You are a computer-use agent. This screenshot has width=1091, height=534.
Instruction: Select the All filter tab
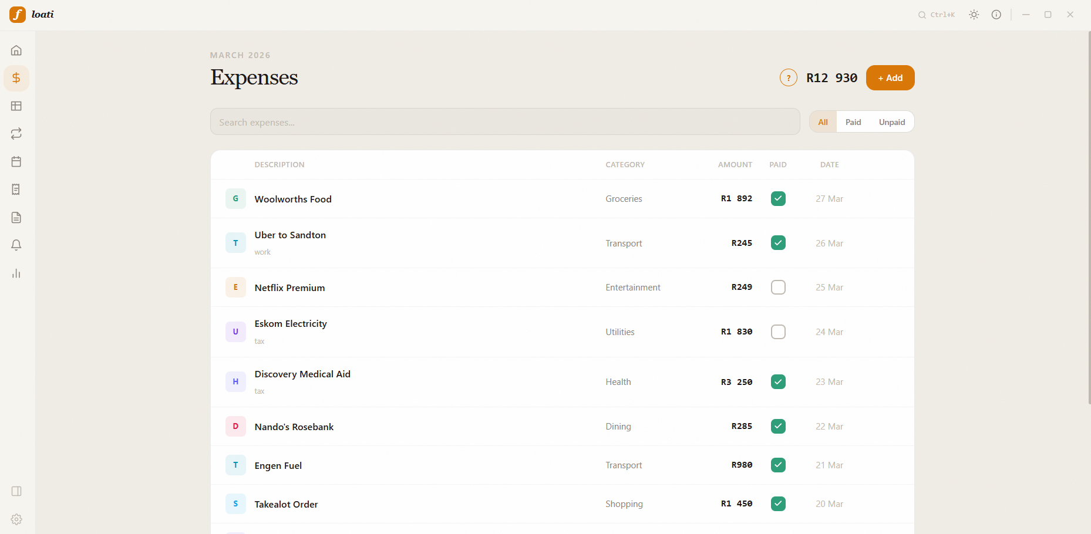[823, 122]
